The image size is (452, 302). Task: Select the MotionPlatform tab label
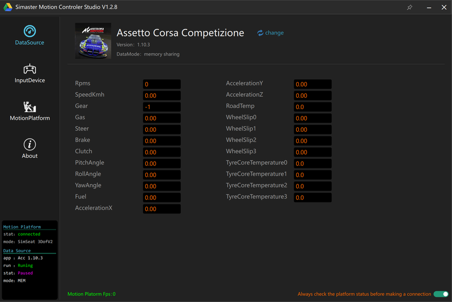30,118
